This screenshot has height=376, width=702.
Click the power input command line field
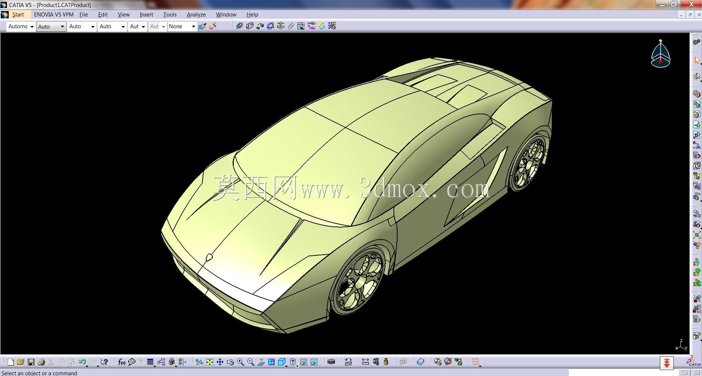(x=623, y=373)
